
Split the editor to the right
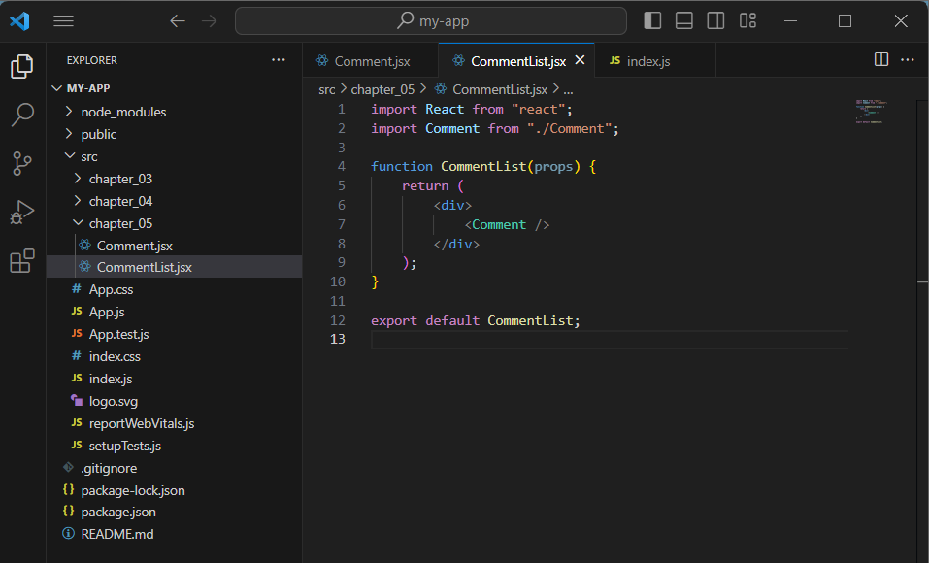pyautogui.click(x=881, y=59)
